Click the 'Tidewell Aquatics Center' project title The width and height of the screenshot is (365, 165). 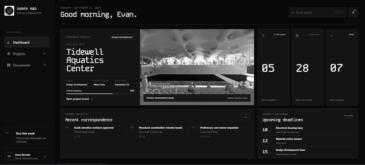click(x=85, y=60)
